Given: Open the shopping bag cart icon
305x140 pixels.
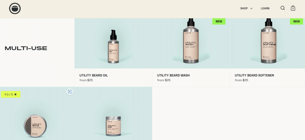Looking at the screenshot, I should tap(293, 8).
